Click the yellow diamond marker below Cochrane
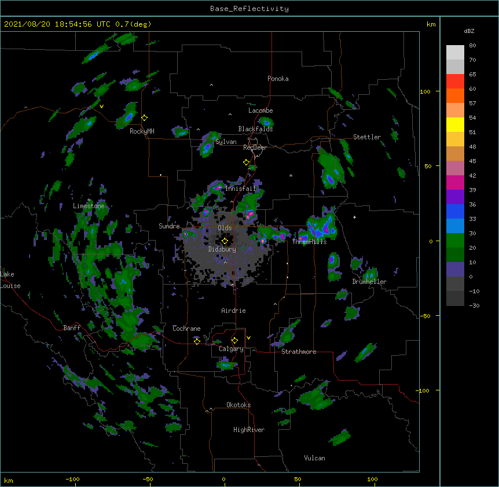499x487 pixels. click(197, 341)
